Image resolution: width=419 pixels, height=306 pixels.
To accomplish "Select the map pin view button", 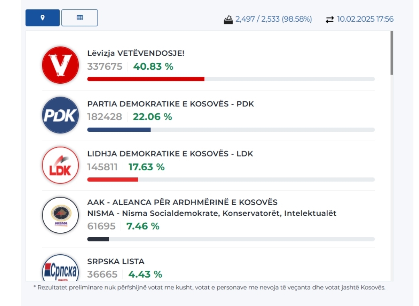I will tap(43, 18).
